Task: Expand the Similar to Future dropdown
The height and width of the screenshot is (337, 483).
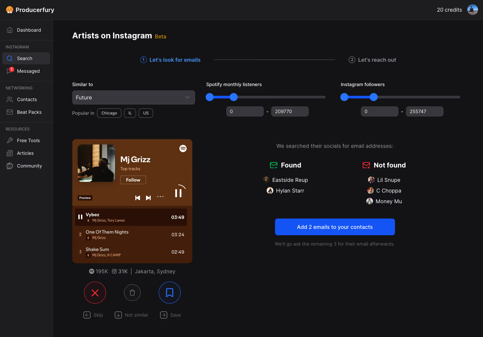Action: coord(134,97)
